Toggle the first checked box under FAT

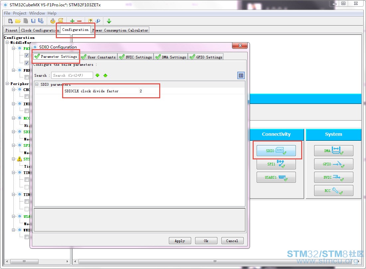click(27, 55)
